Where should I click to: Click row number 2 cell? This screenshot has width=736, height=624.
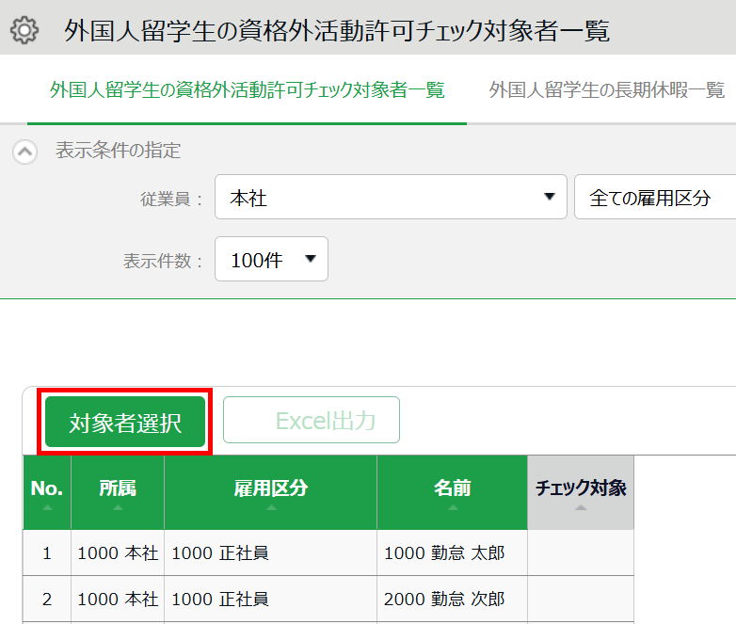coord(46,600)
